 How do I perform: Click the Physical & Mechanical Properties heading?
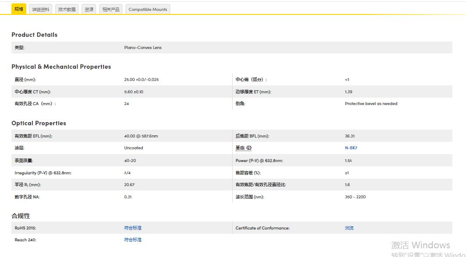pyautogui.click(x=61, y=67)
